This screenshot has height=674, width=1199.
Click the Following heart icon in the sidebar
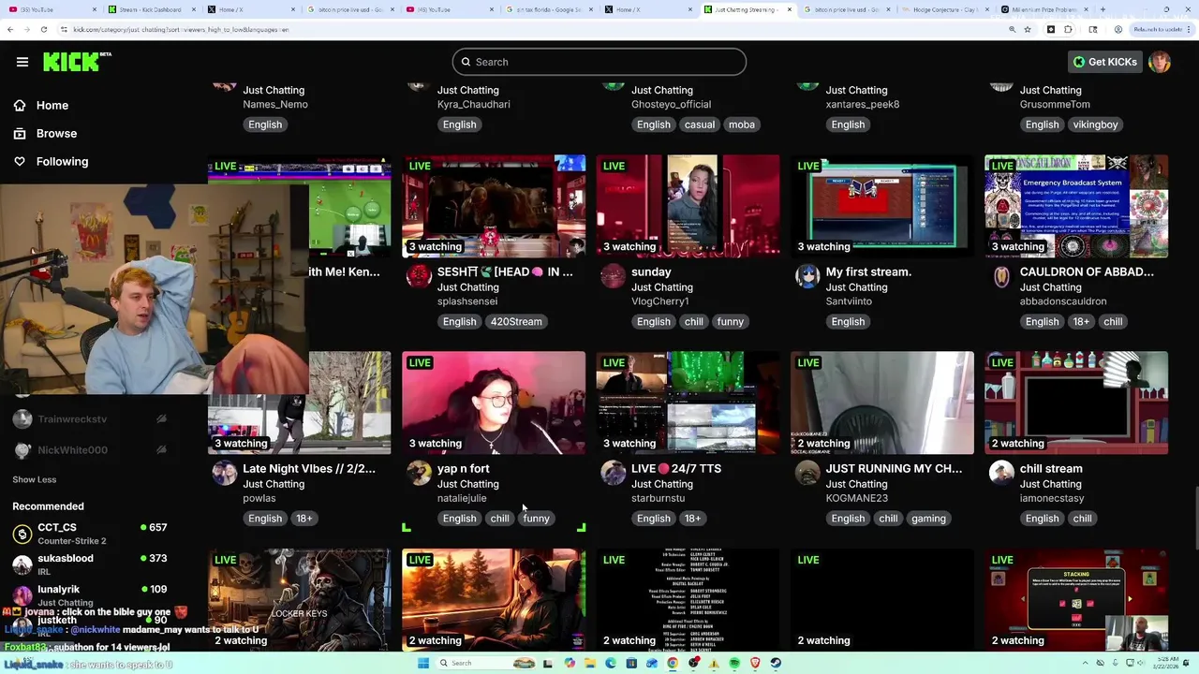(x=20, y=162)
